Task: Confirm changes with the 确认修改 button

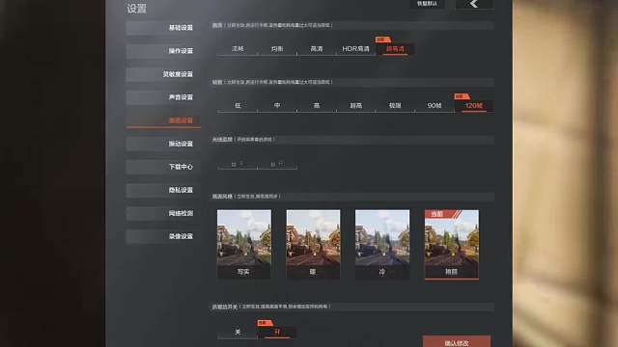Action: [x=457, y=341]
